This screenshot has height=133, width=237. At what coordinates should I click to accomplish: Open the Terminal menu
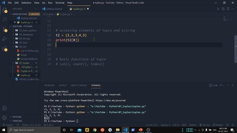(60, 3)
